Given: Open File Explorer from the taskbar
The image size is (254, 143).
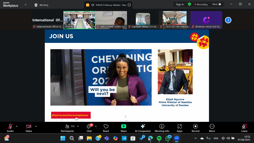Looking at the screenshot, I should (89, 138).
